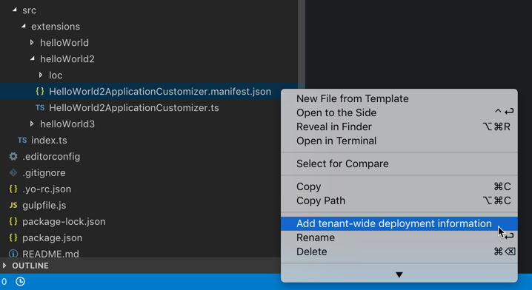Click git icon beside .gitignore

tap(13, 172)
